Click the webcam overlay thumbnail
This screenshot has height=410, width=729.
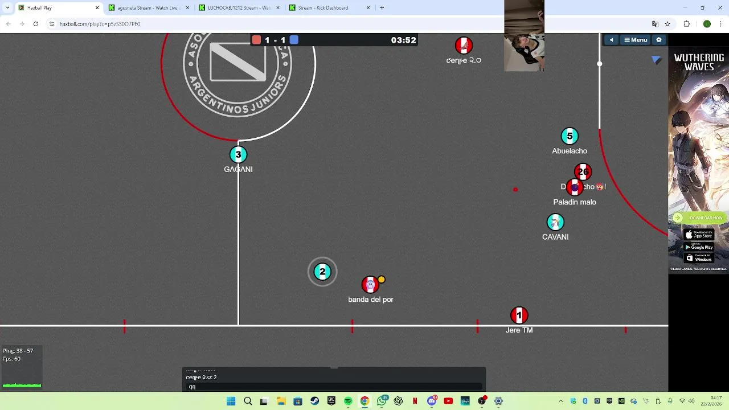[524, 35]
